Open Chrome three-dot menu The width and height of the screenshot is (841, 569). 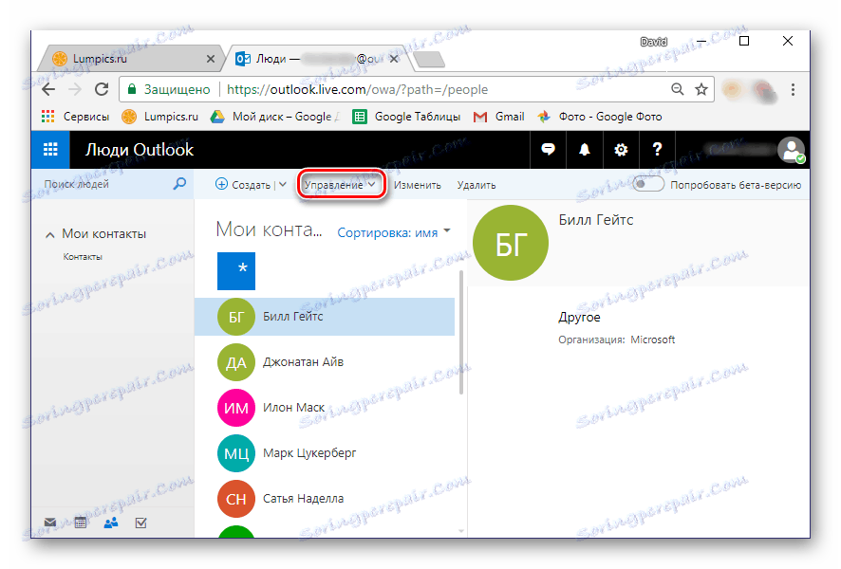pos(793,89)
